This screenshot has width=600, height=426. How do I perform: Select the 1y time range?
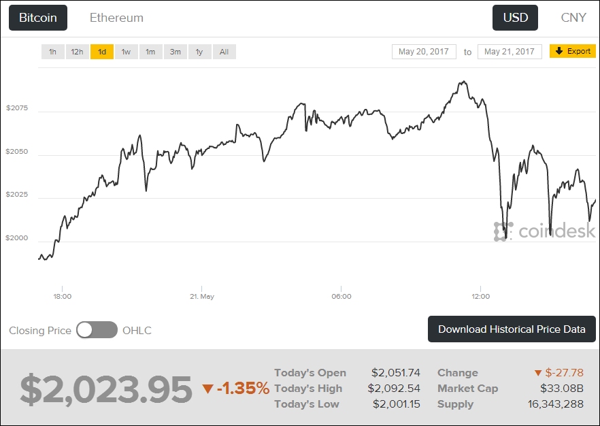(x=199, y=52)
